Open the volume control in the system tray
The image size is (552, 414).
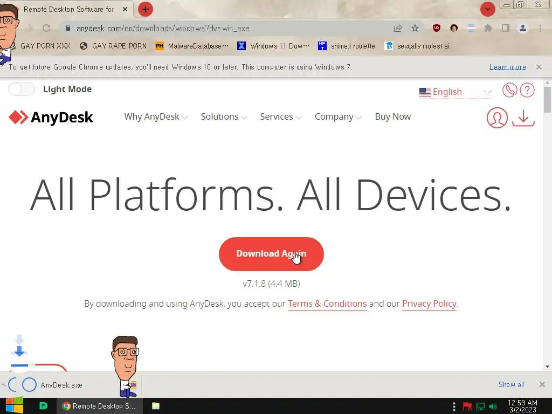493,406
